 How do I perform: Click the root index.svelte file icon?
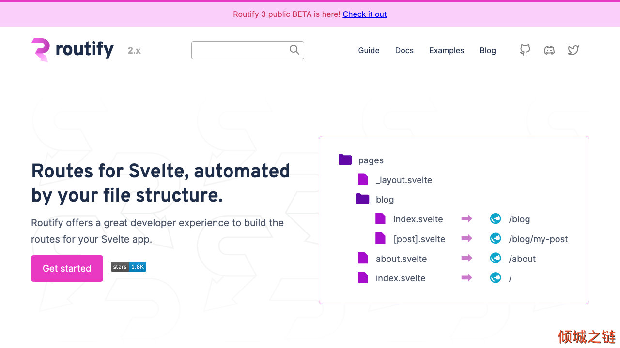click(x=363, y=277)
